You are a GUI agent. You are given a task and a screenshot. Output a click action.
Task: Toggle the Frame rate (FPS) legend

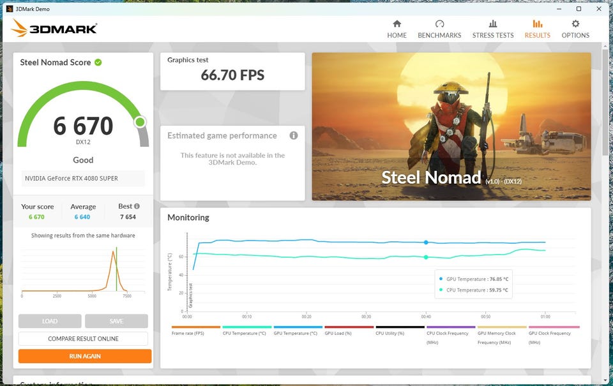point(196,331)
